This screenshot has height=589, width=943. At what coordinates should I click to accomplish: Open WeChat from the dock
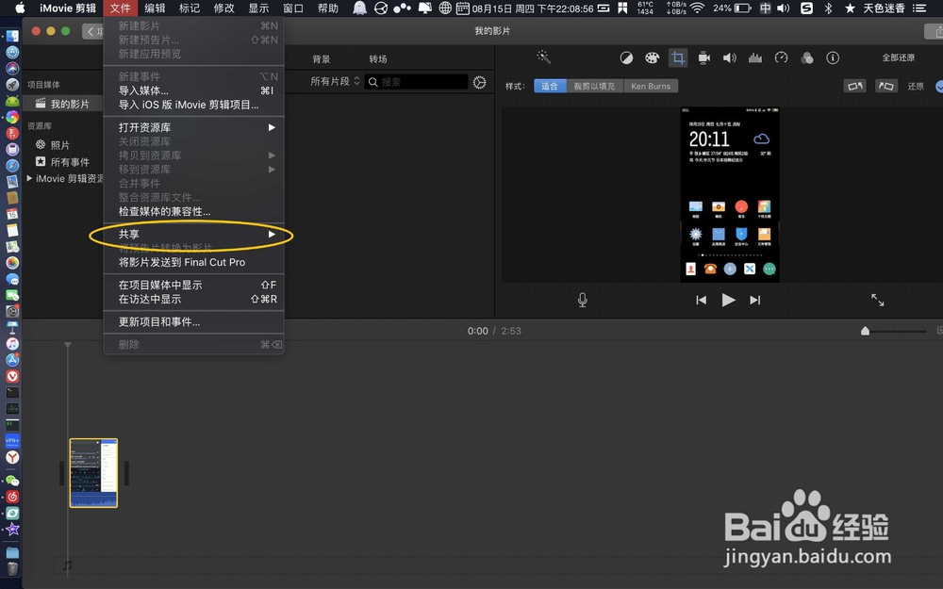12,481
